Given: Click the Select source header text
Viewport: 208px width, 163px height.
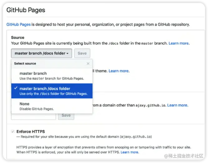Looking at the screenshot, I should click(x=25, y=64).
